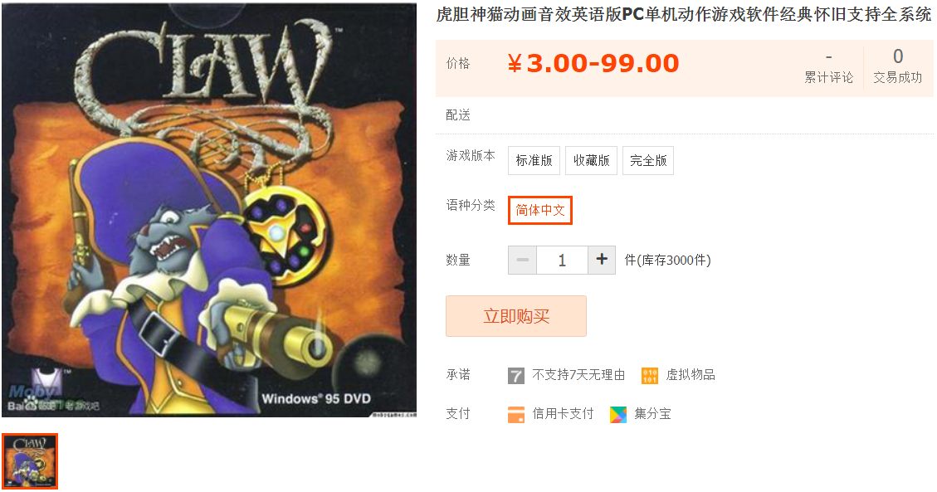Click the 7-day no-return policy icon
The image size is (937, 492).
coord(515,376)
